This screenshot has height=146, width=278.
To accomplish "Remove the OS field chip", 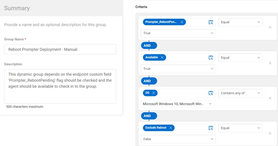I will coord(153,93).
